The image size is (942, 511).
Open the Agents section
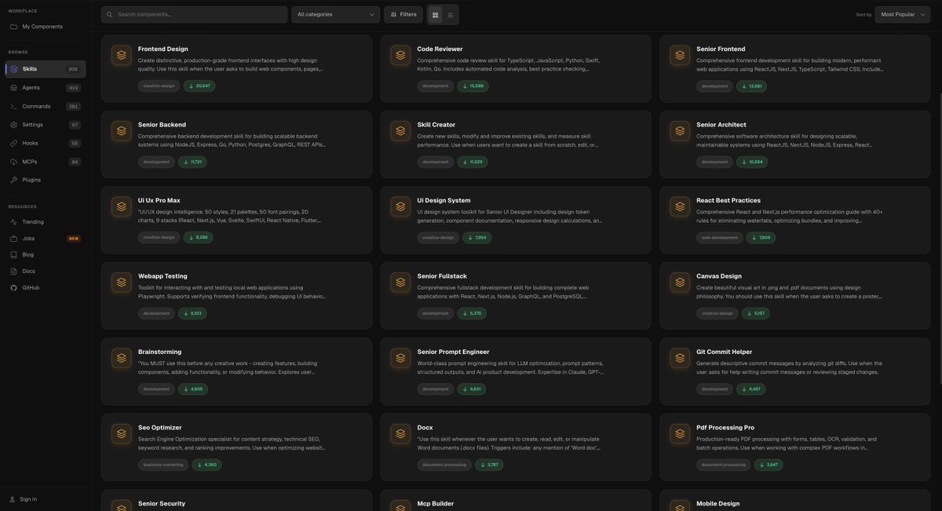[x=45, y=88]
